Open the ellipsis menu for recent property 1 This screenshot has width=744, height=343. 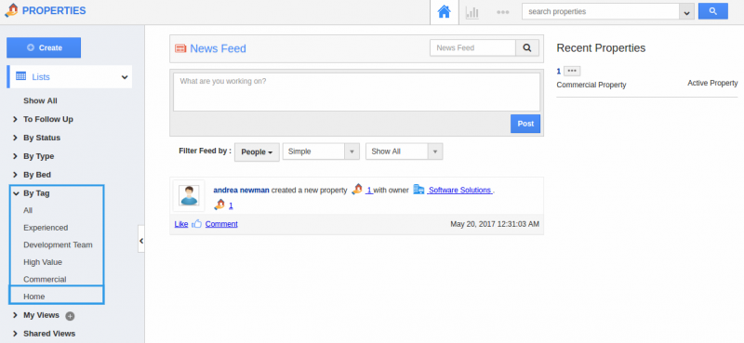(572, 72)
